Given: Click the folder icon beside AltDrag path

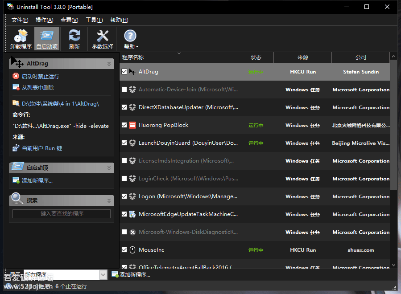Looking at the screenshot, I should 16,103.
